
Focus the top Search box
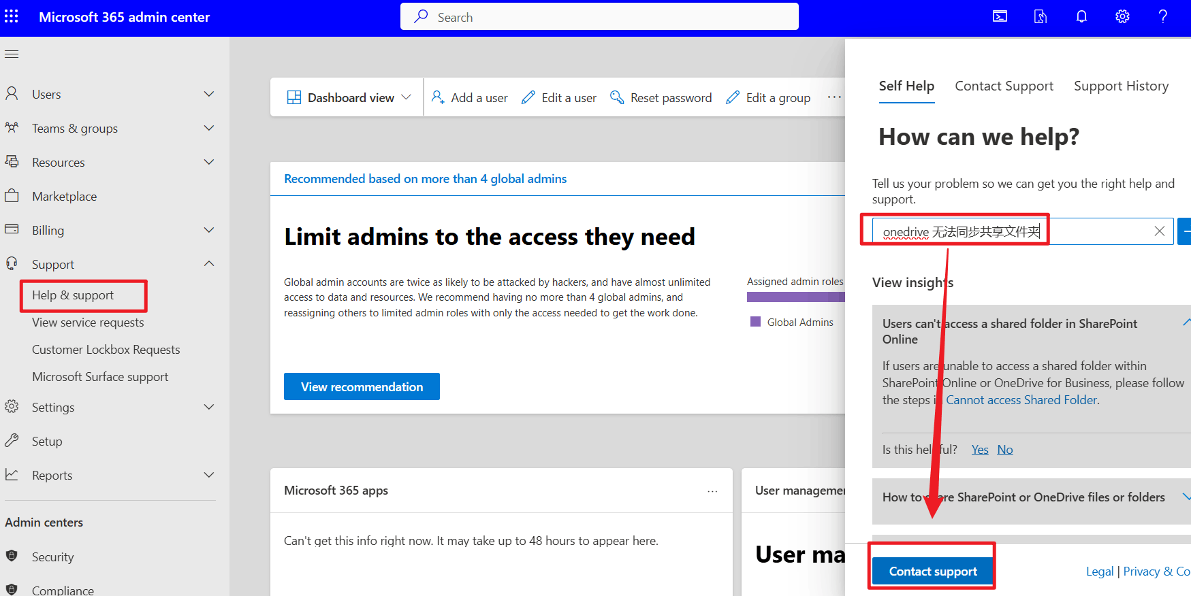599,16
